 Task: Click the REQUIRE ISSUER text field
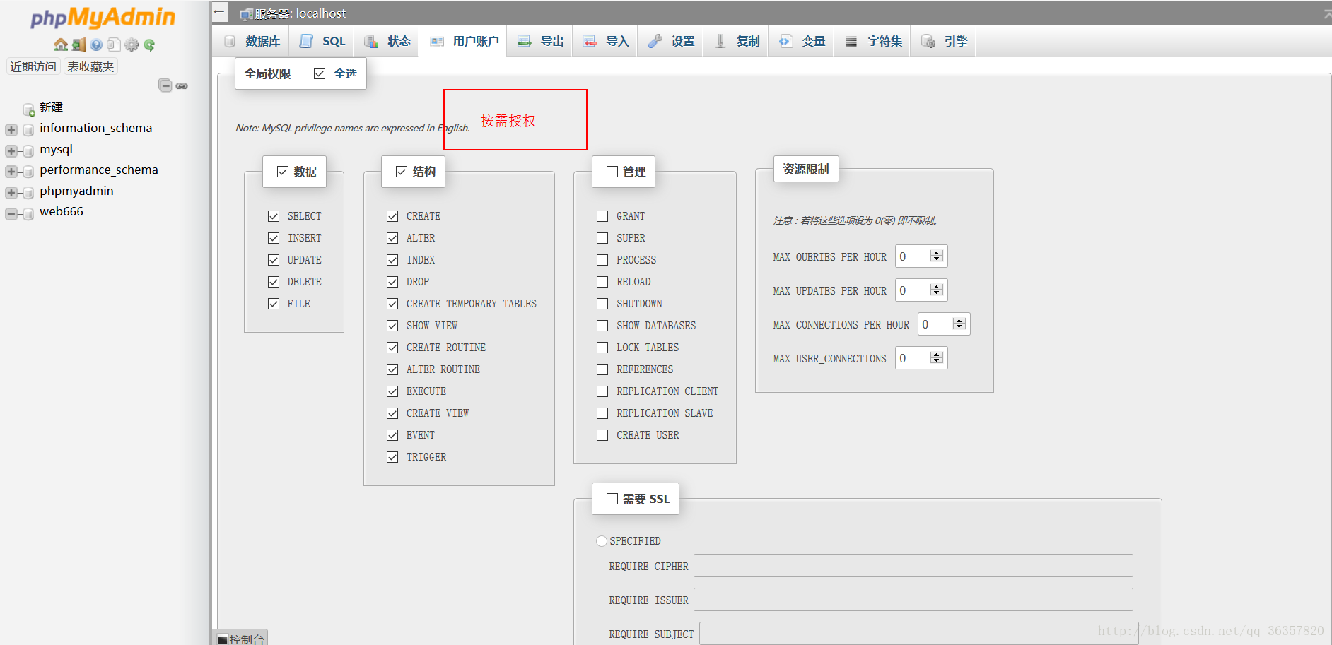point(913,600)
